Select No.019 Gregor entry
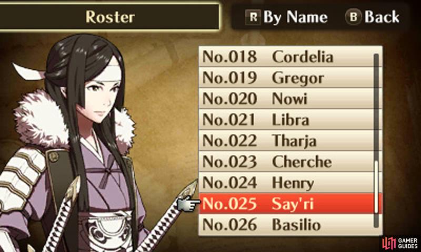 [x=287, y=78]
